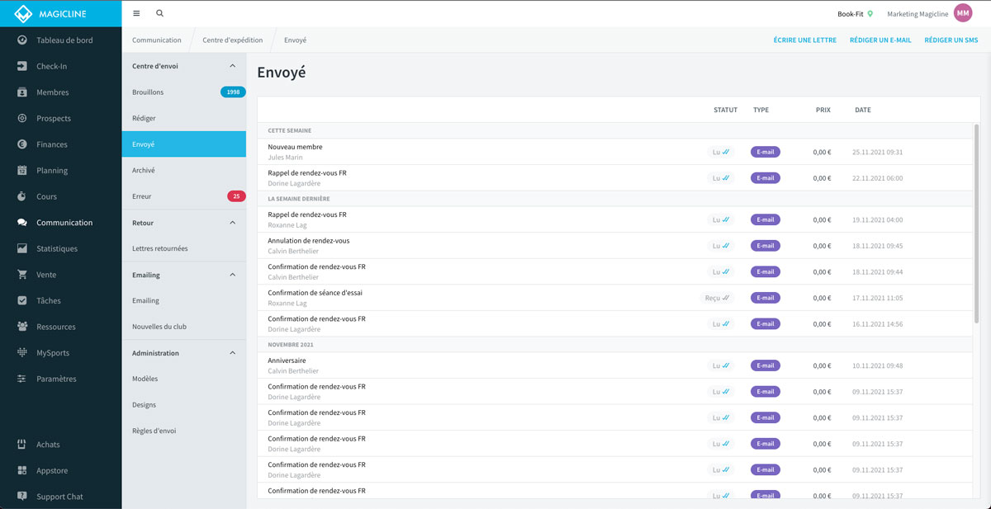Click the MySports icon
The height and width of the screenshot is (509, 991).
[22, 353]
